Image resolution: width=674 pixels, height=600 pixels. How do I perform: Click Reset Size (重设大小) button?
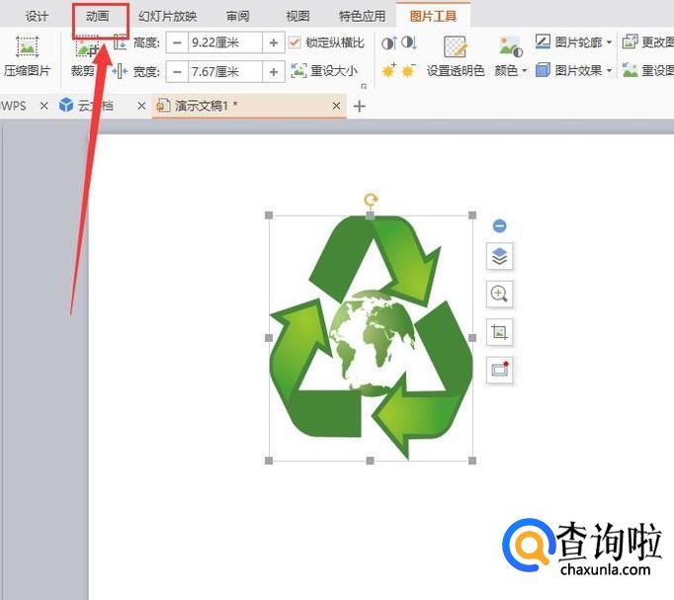pyautogui.click(x=324, y=70)
